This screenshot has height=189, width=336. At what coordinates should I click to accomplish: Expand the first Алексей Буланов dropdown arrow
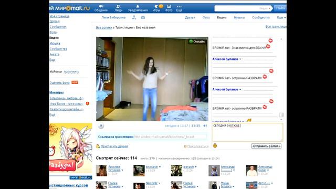tap(240, 59)
